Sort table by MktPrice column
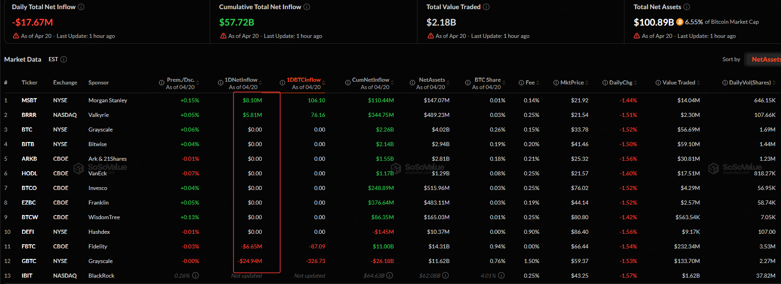 point(587,83)
